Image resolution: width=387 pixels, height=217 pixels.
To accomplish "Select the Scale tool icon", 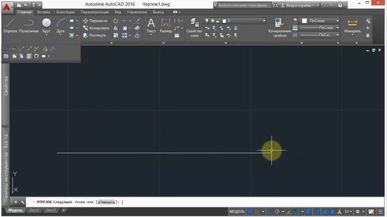I will (115, 36).
